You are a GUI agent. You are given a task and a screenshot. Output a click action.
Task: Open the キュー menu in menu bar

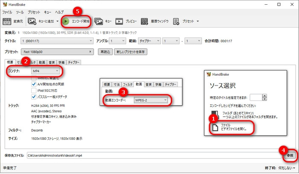(x=47, y=12)
